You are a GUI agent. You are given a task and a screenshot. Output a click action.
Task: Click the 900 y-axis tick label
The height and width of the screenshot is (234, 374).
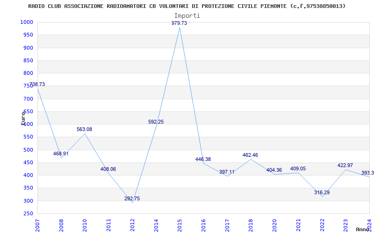coord(28,48)
